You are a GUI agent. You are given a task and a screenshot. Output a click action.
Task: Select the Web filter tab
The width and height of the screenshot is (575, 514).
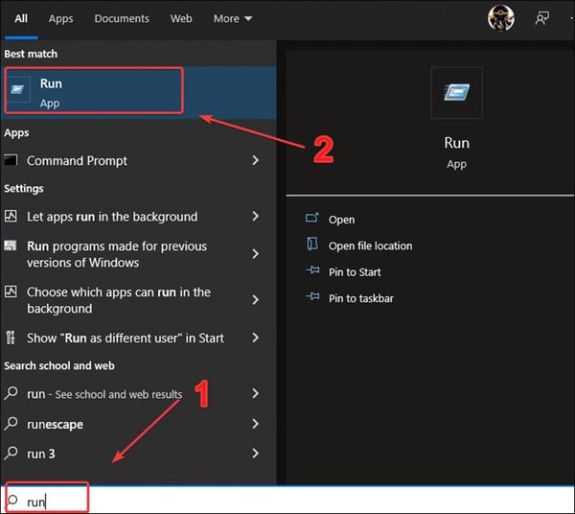point(181,18)
